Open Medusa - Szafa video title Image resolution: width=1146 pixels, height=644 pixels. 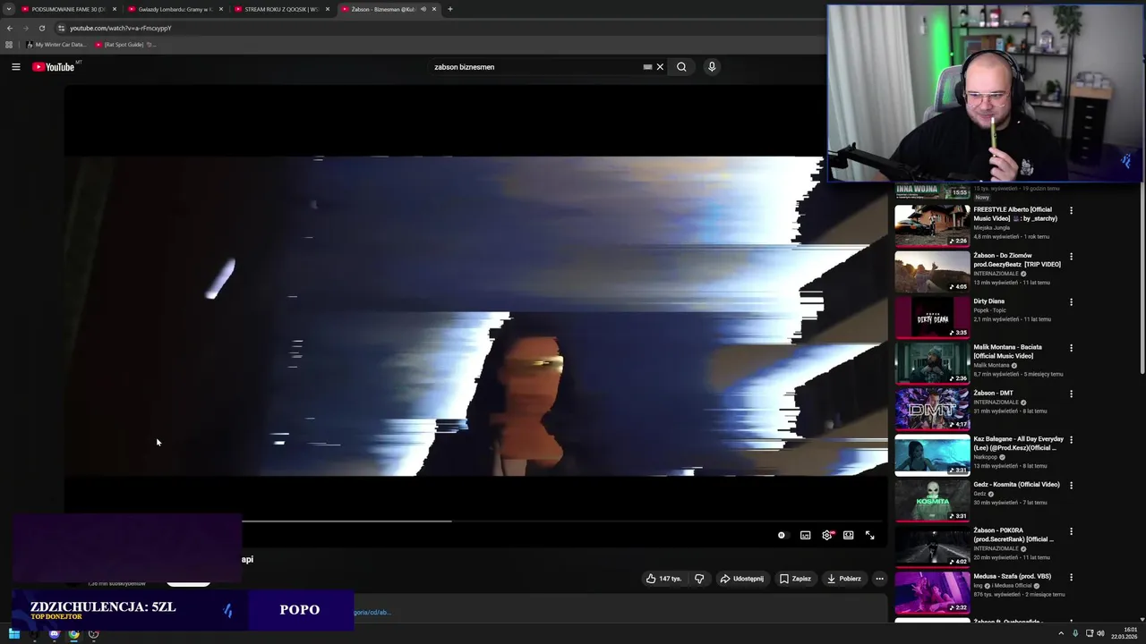point(1013,576)
